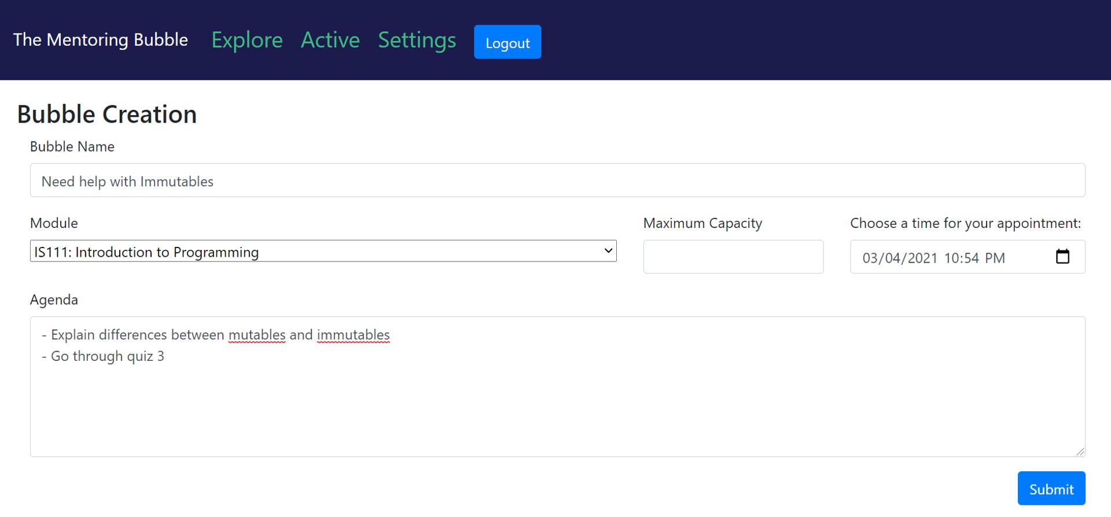Click the 'Go through quiz 3' line

pyautogui.click(x=103, y=356)
